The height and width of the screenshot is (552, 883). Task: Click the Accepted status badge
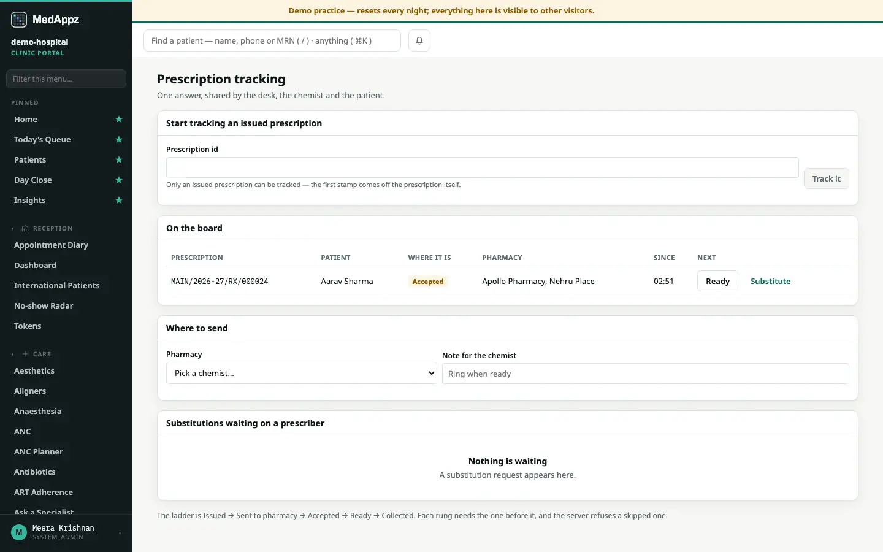(x=428, y=282)
